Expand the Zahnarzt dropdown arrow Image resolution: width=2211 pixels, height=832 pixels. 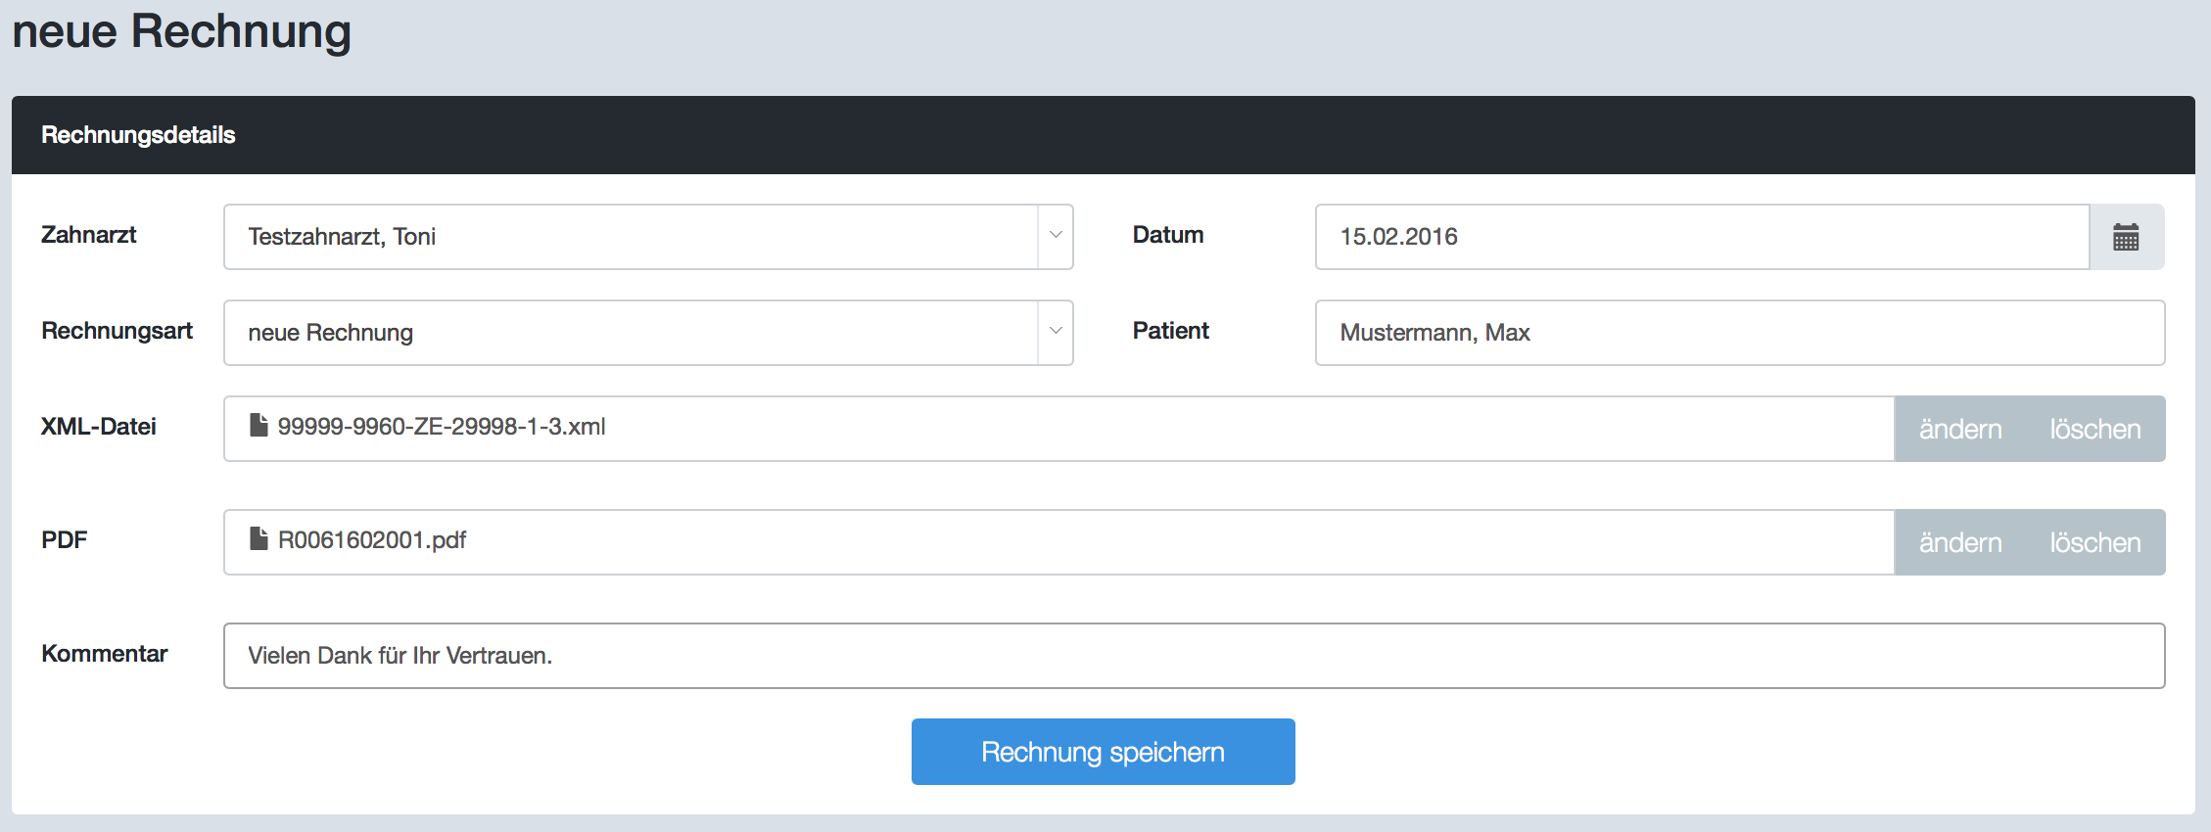click(1056, 236)
